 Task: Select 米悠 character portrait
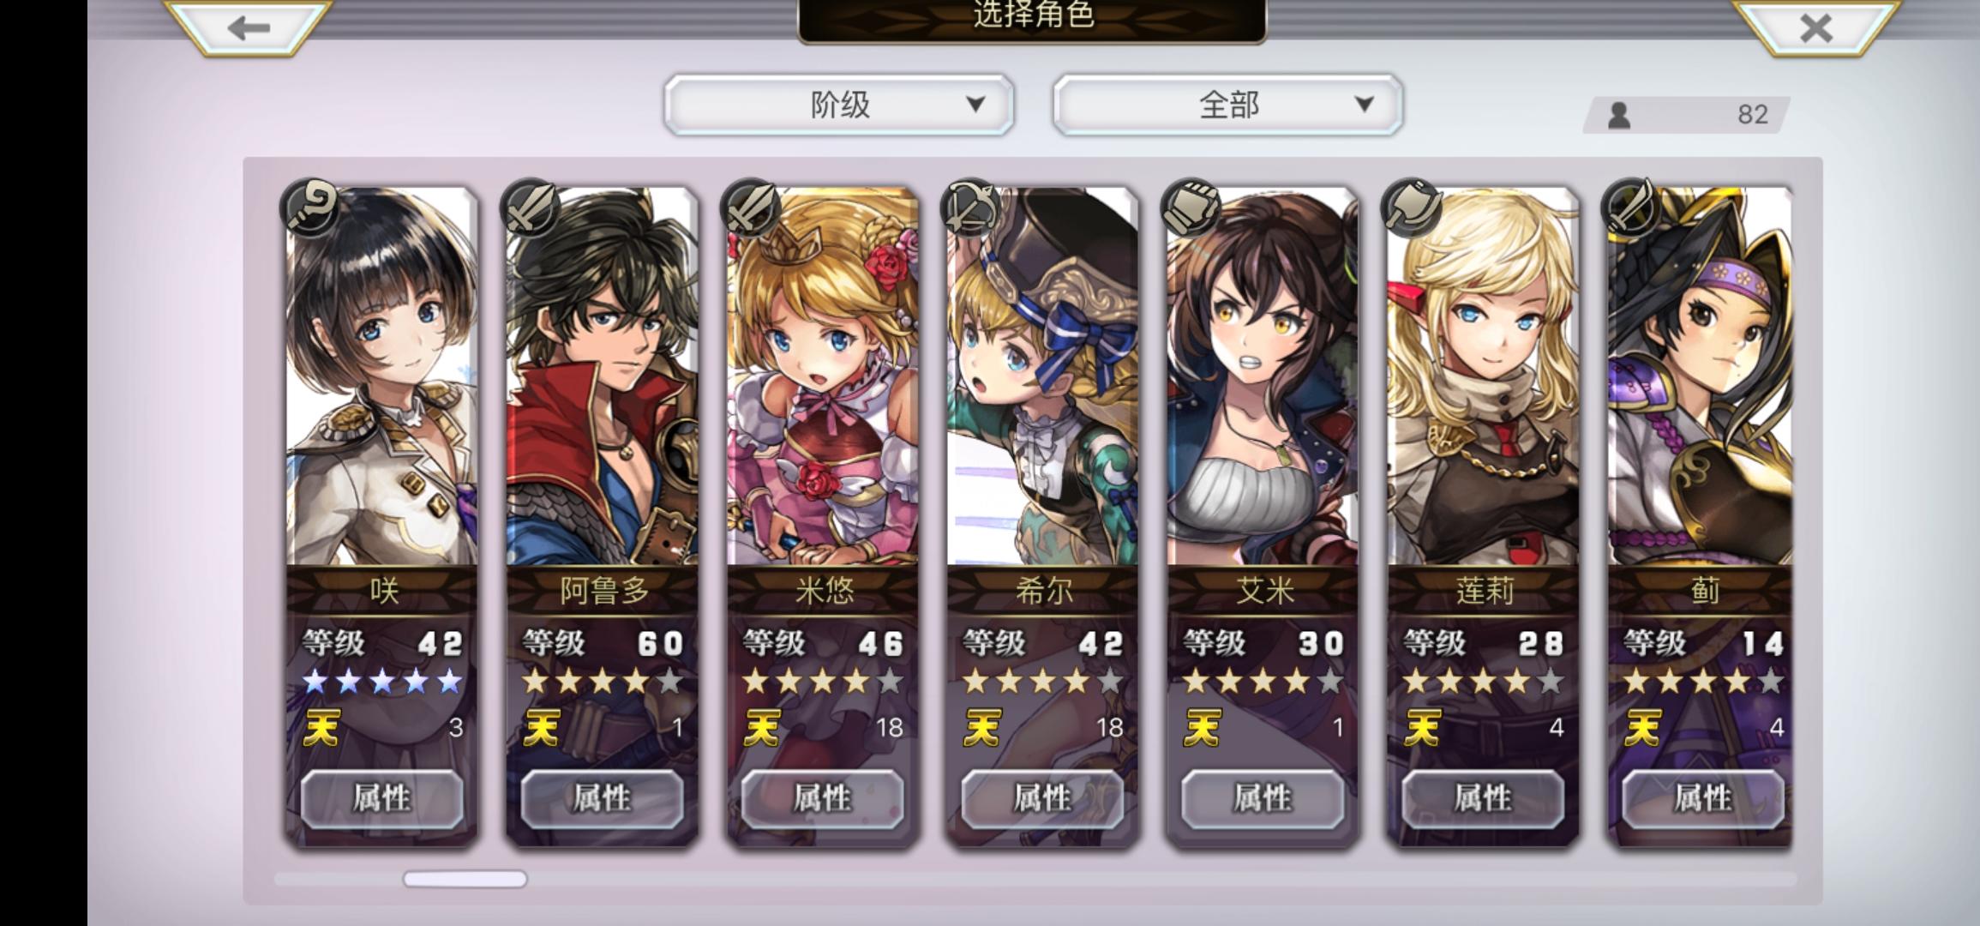pos(822,377)
